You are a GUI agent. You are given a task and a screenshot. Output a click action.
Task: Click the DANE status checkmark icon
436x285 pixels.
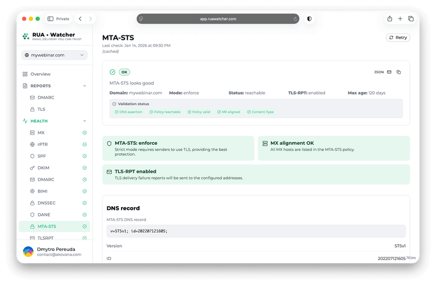pyautogui.click(x=84, y=214)
